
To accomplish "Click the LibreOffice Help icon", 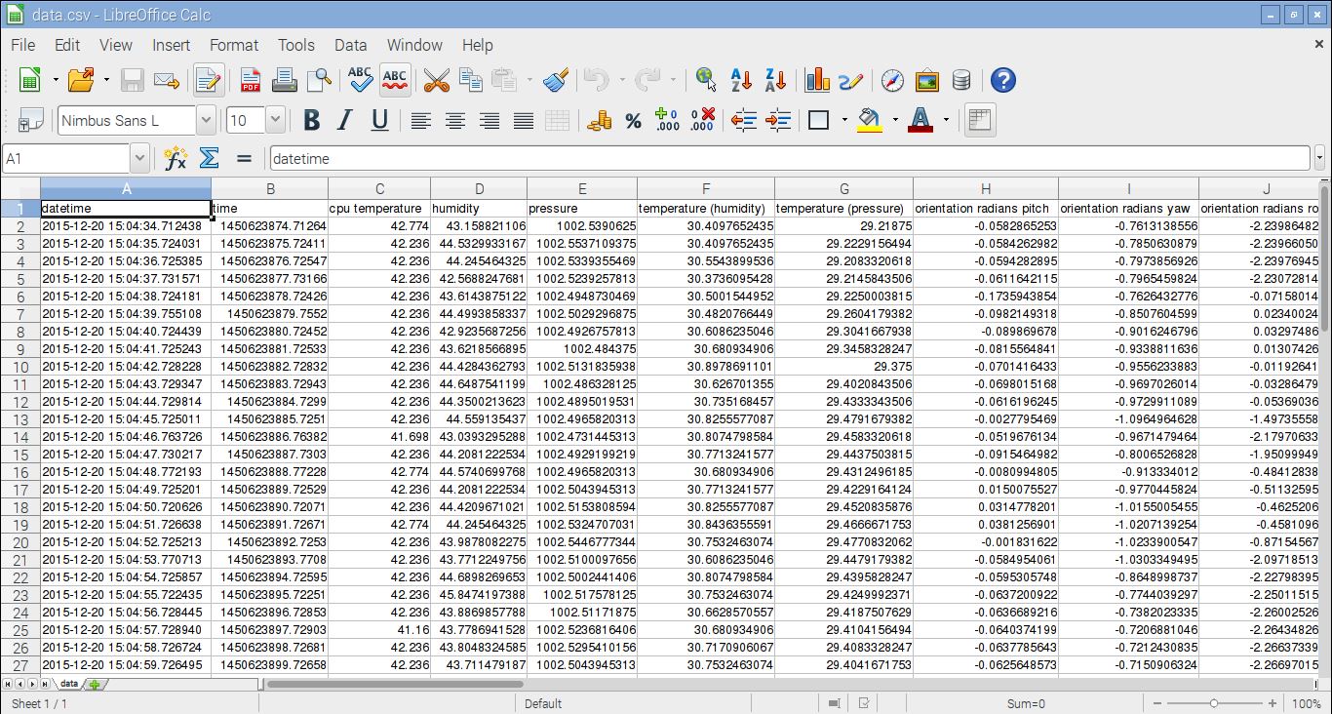I will (1002, 81).
